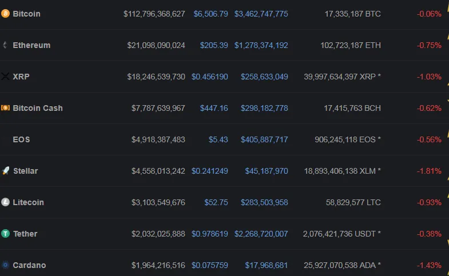Click XRP change -1.03%
449x276 pixels.
[x=429, y=77]
